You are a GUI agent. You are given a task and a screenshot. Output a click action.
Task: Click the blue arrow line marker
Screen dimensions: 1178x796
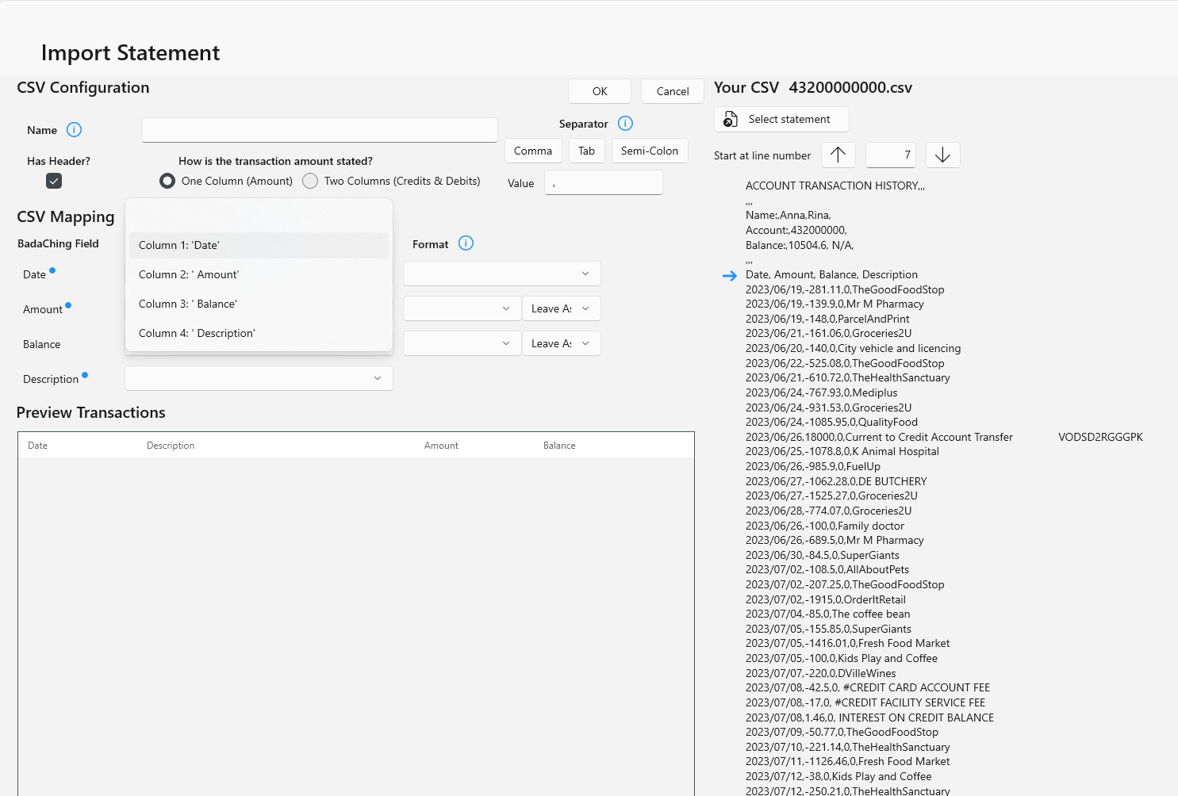pyautogui.click(x=730, y=276)
